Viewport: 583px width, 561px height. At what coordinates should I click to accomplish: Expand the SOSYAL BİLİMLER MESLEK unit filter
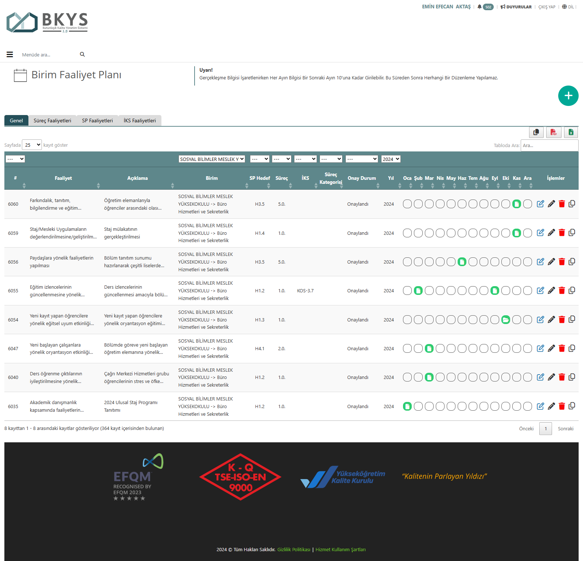[x=212, y=159]
